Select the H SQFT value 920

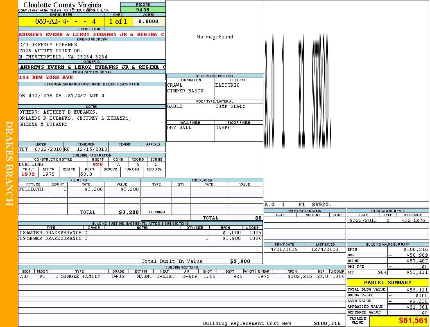point(97,164)
